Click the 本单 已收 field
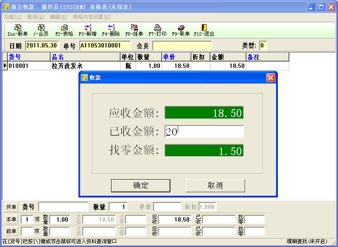Image resolution: width=338 pixels, height=247 pixels. 218,219
